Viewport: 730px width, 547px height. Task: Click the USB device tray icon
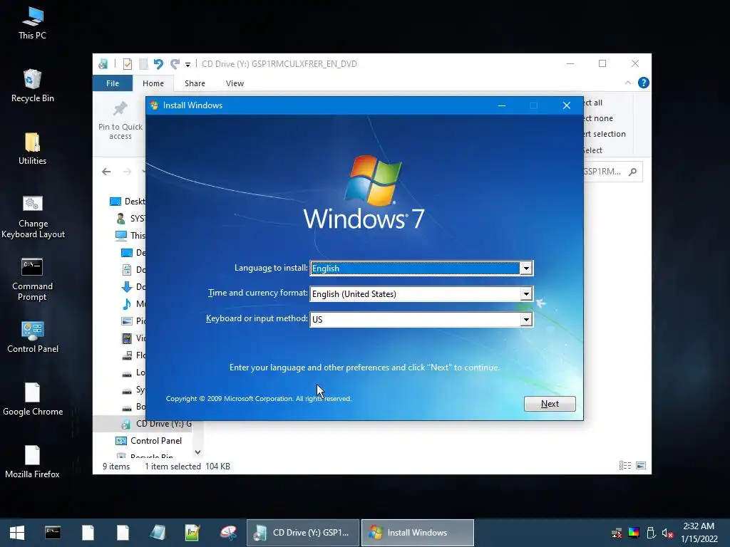[x=651, y=533]
